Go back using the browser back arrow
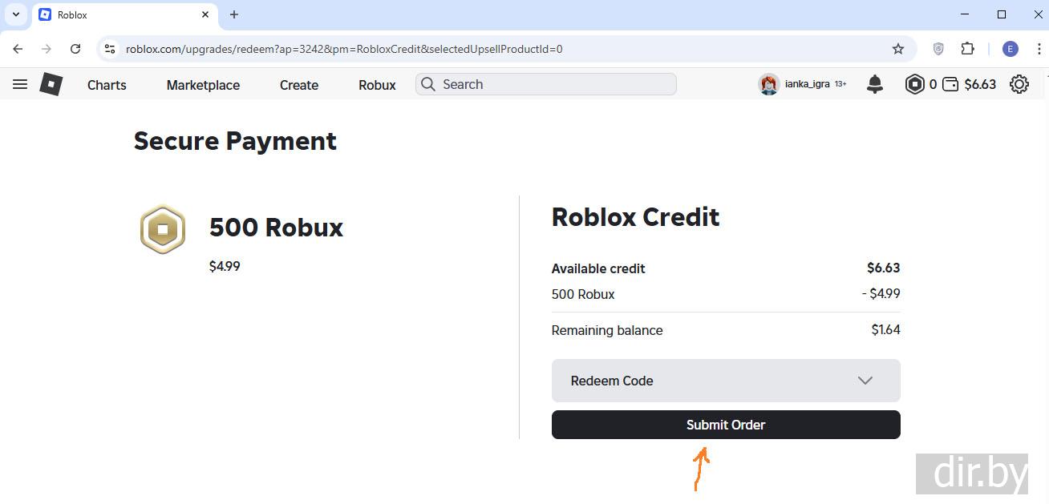Image resolution: width=1049 pixels, height=504 pixels. tap(18, 49)
